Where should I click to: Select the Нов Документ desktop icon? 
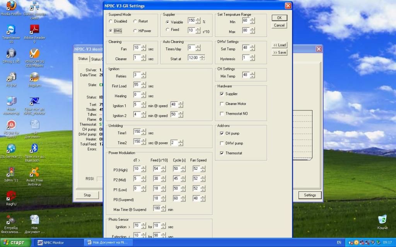click(x=34, y=224)
